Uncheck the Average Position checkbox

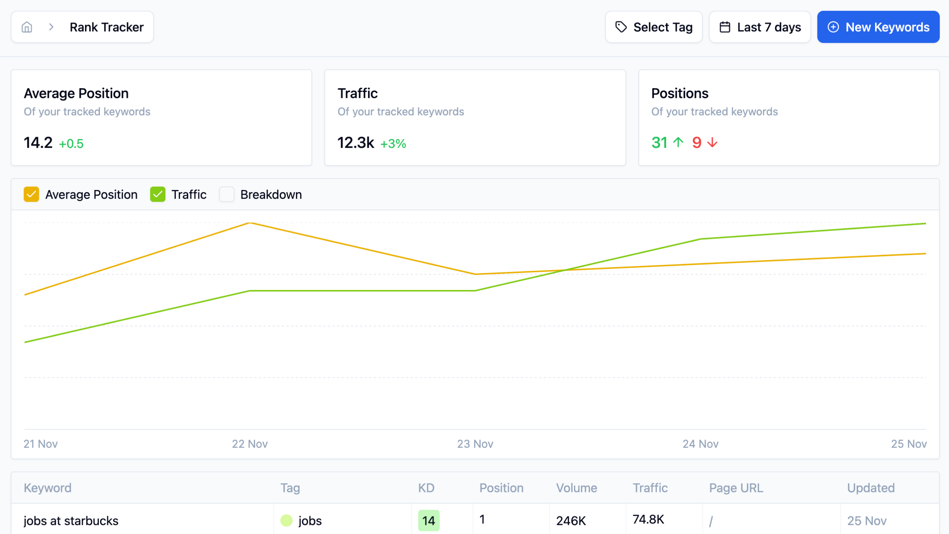point(31,195)
